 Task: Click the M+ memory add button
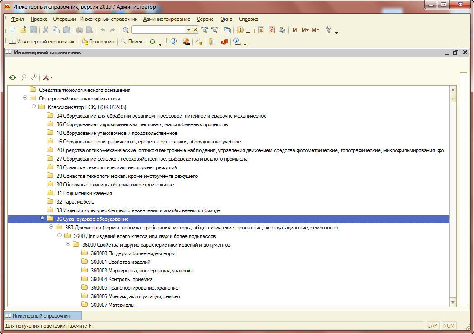[x=305, y=30]
